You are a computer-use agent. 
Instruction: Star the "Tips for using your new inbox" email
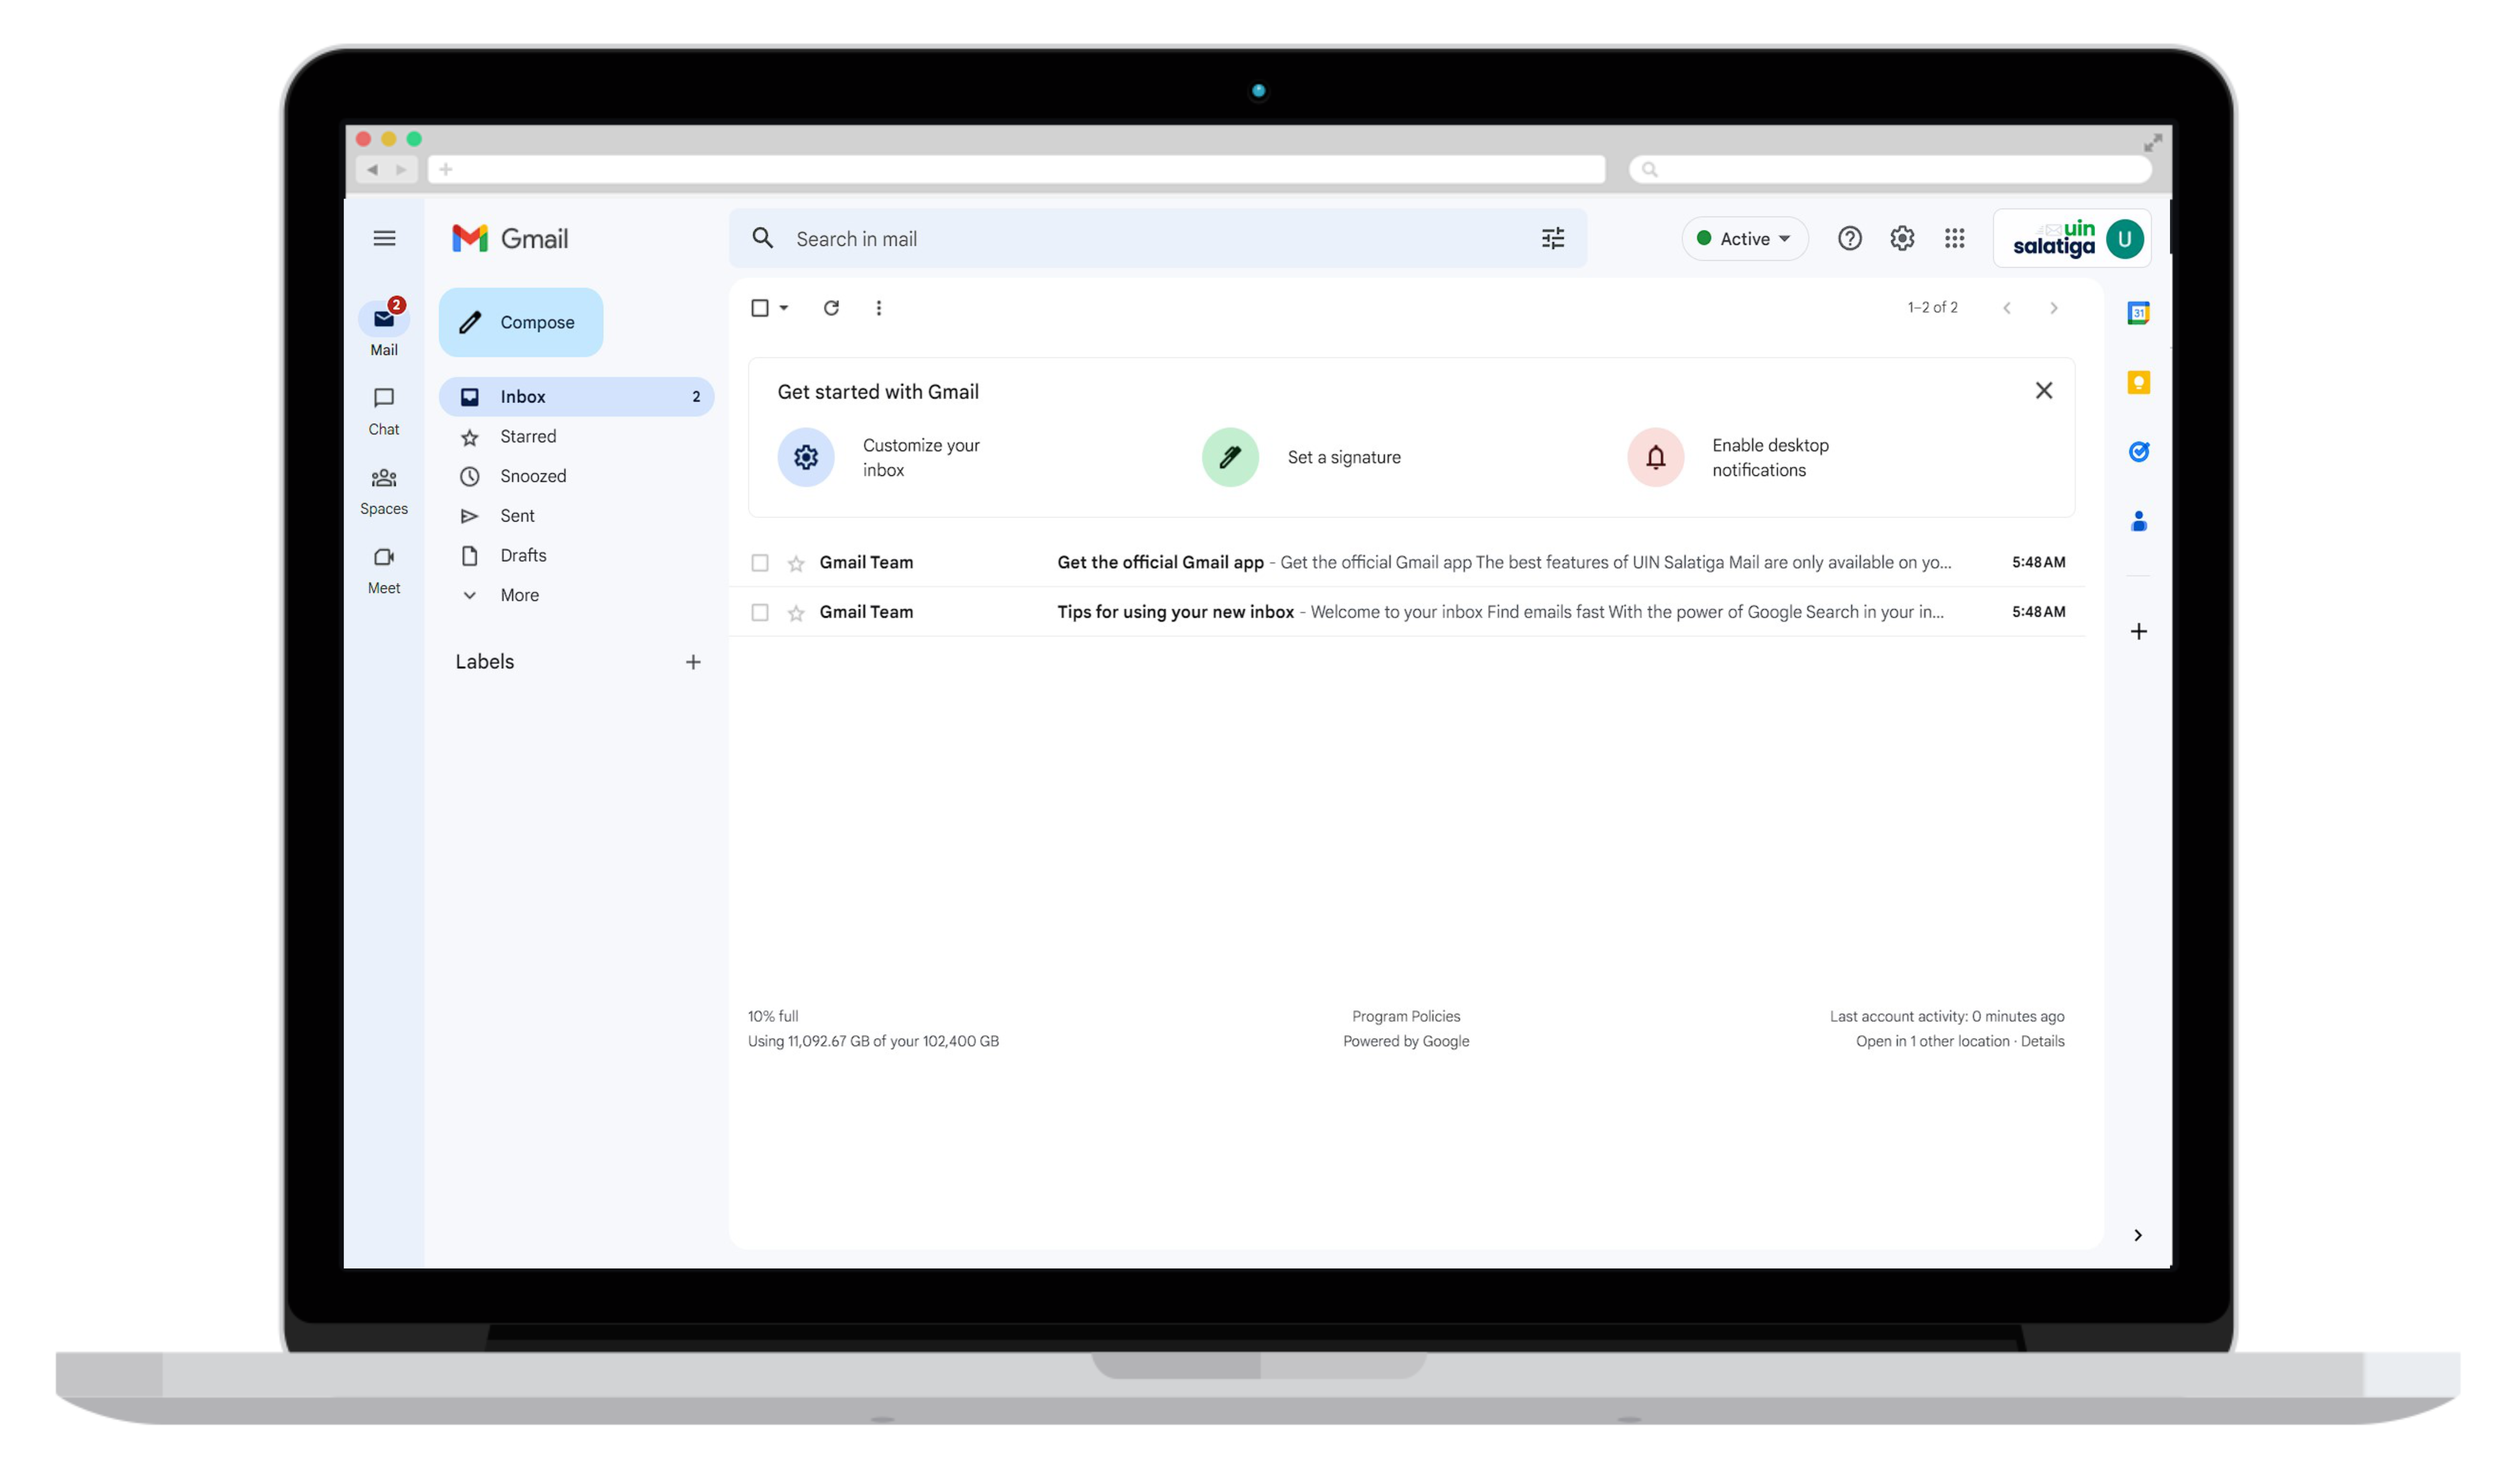click(796, 612)
